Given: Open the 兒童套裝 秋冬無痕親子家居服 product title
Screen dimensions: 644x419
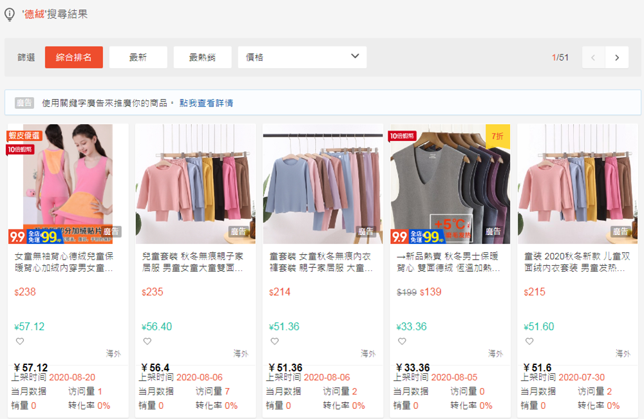Looking at the screenshot, I should point(193,262).
